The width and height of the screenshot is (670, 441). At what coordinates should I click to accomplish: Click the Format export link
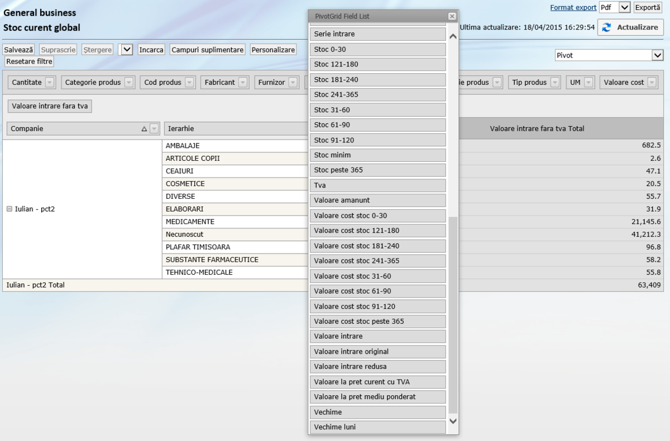coord(573,8)
